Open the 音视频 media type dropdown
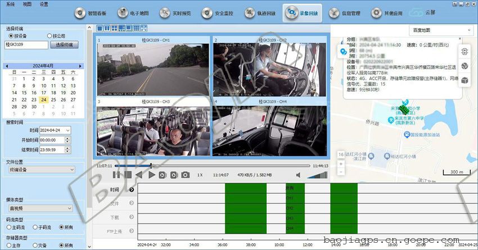This screenshot has height=250, width=478. tap(40, 208)
